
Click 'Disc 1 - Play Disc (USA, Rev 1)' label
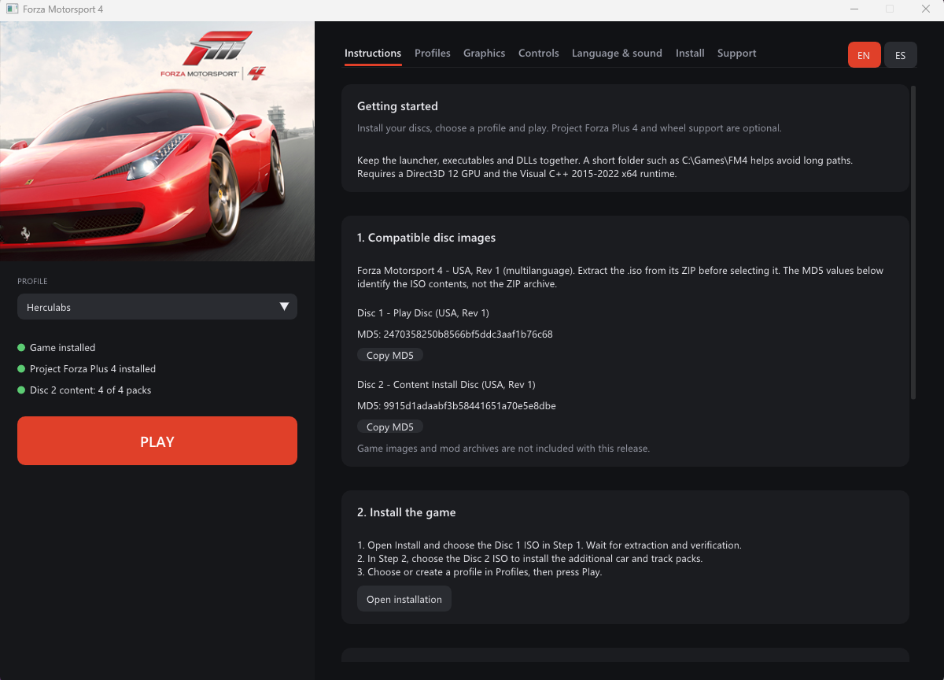pos(423,312)
